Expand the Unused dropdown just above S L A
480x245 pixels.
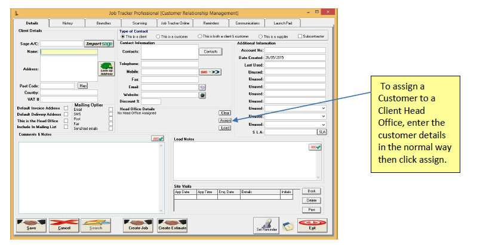pyautogui.click(x=324, y=125)
